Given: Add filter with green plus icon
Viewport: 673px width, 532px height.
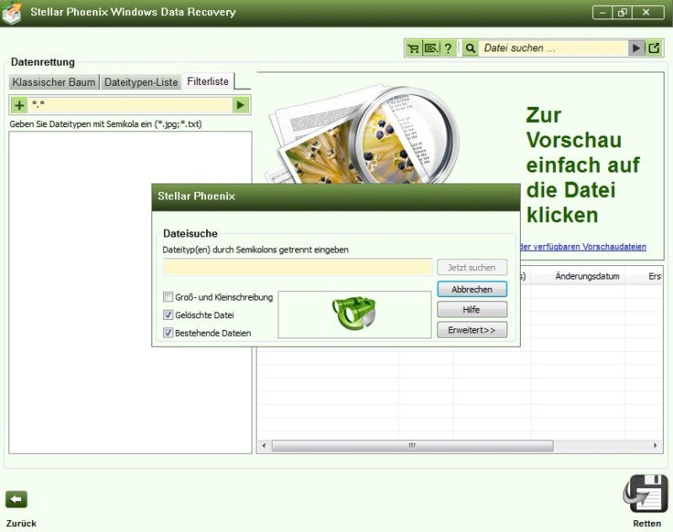Looking at the screenshot, I should 19,104.
